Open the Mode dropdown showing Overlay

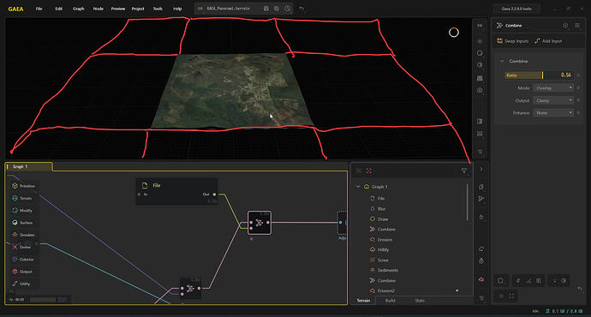553,88
